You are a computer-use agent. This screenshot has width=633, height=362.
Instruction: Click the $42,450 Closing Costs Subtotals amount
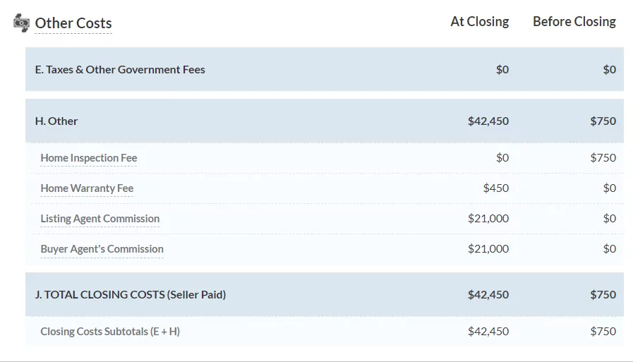(488, 332)
